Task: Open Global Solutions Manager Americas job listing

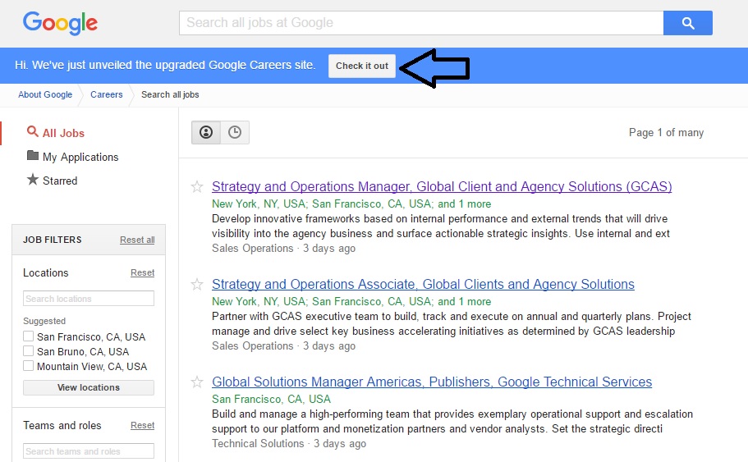Action: click(x=432, y=382)
